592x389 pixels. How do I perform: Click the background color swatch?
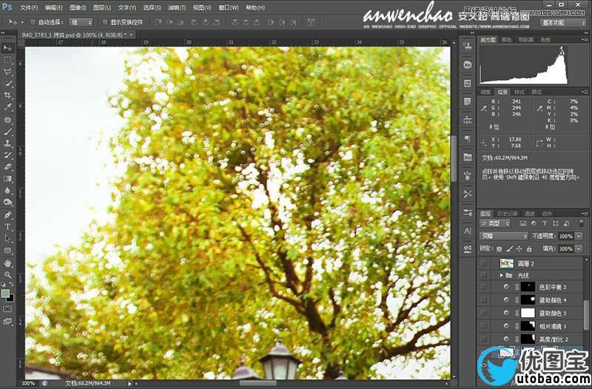click(10, 299)
